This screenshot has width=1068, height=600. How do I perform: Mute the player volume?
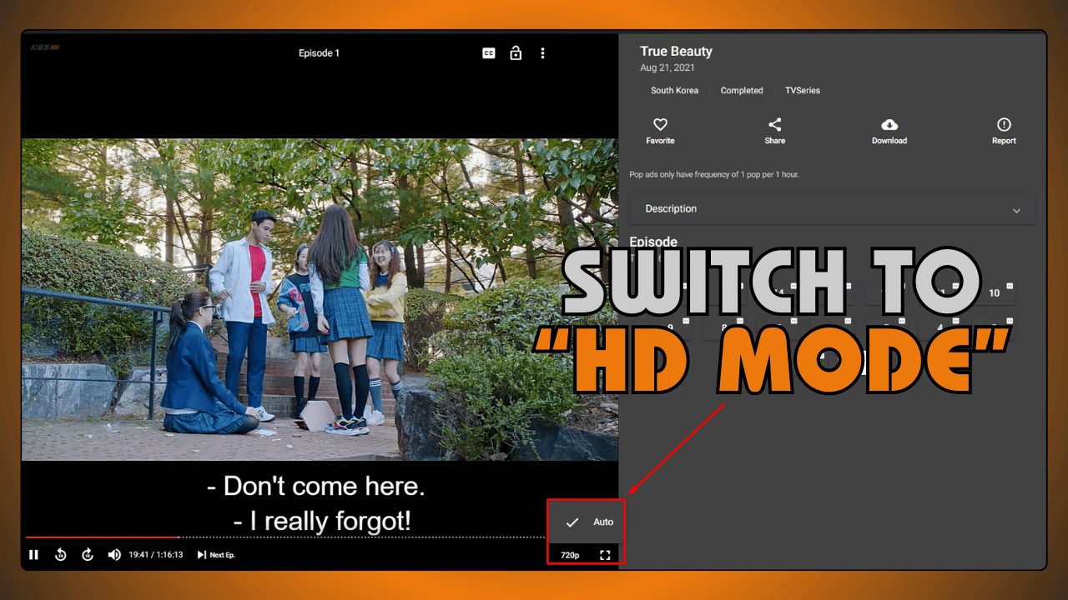114,555
